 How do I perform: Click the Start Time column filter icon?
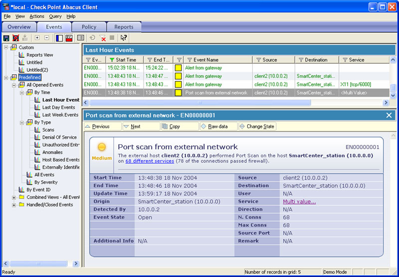[x=112, y=60]
